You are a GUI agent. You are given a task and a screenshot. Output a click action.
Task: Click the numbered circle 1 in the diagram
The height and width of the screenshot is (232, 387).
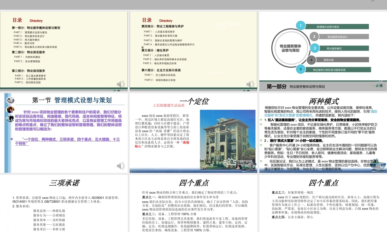point(300,26)
